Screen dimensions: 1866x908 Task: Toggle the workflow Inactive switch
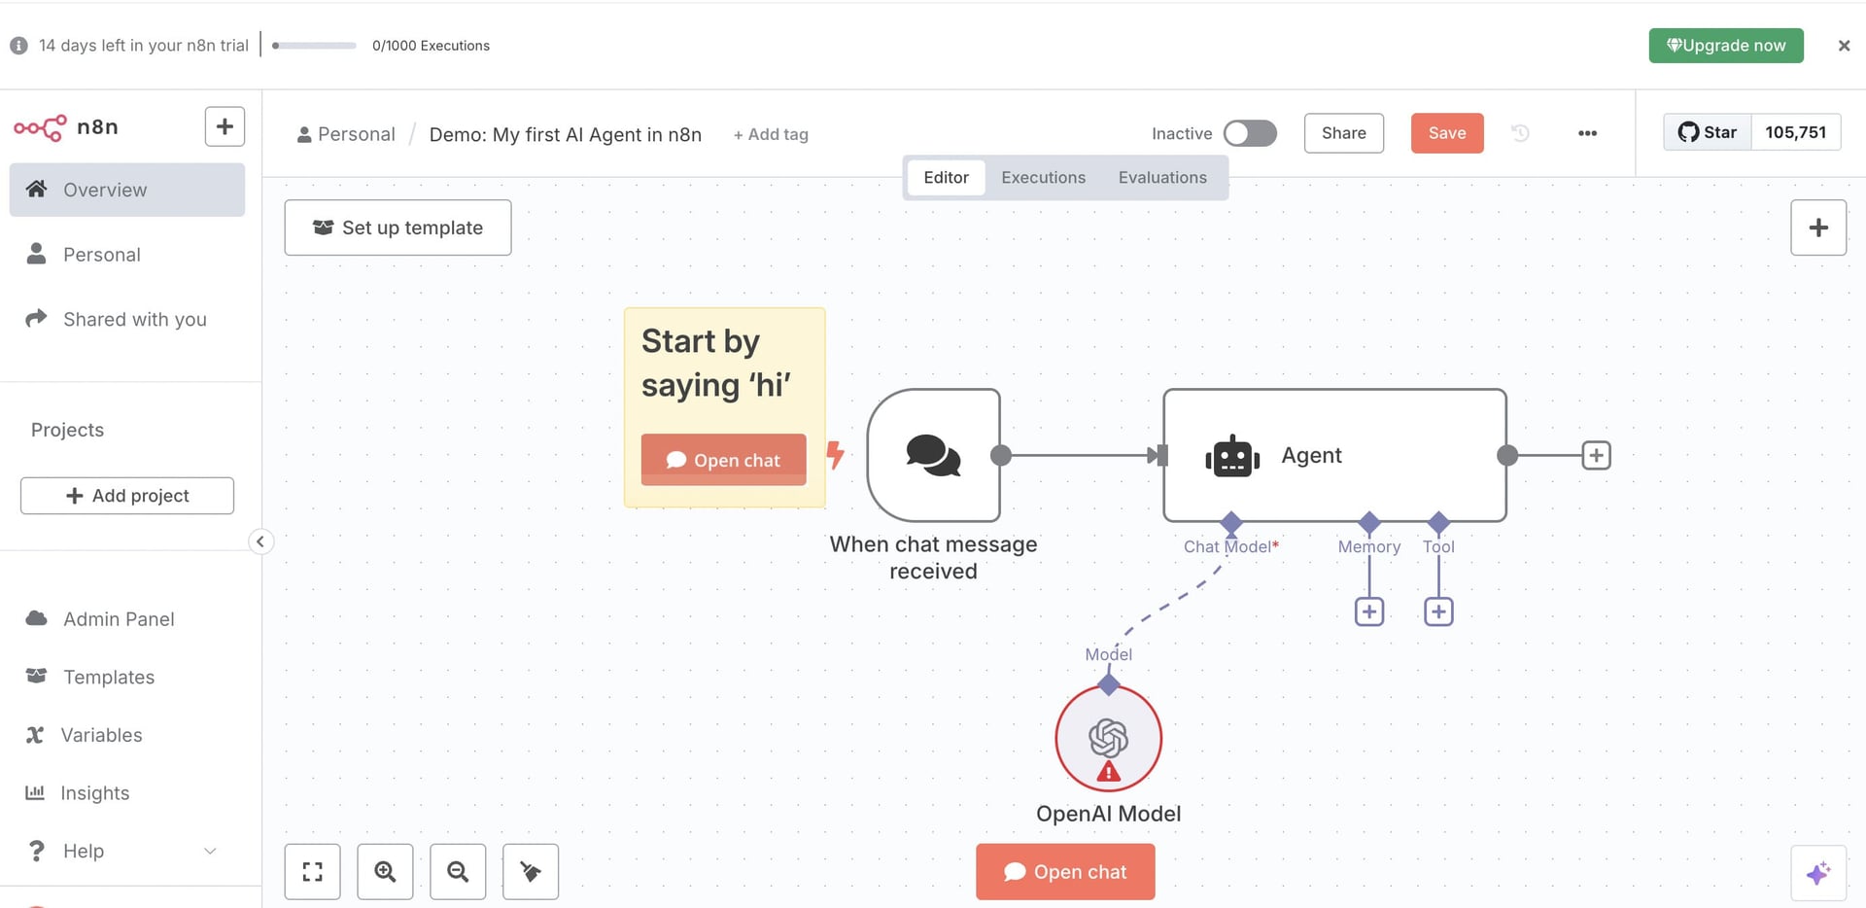(x=1250, y=133)
